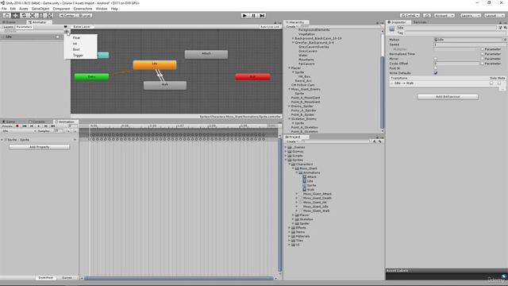Go to previous keyframe in Animation
This screenshot has height=286, width=508.
32,126
